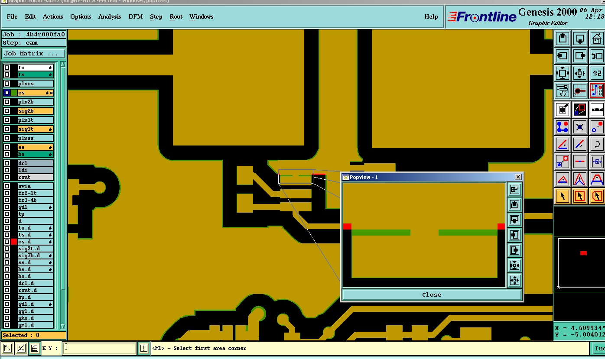Open the DFM menu
Viewport: 605px width, 359px height.
(x=136, y=16)
